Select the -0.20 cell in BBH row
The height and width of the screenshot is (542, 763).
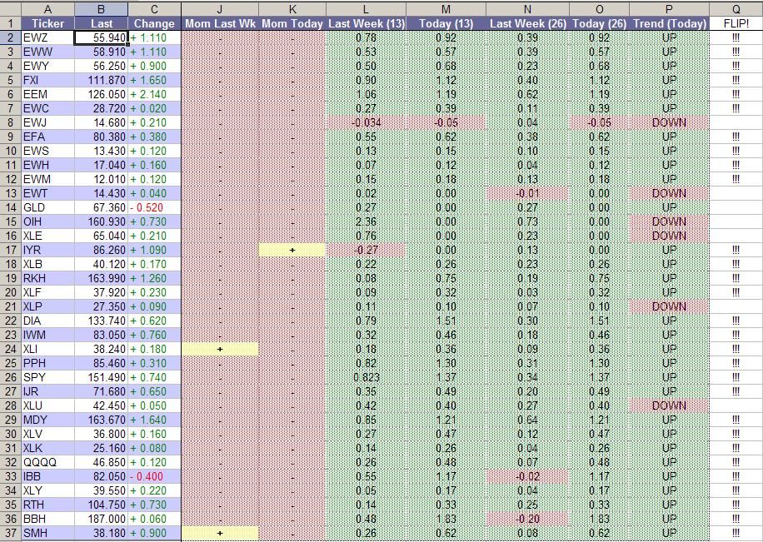pyautogui.click(x=527, y=519)
